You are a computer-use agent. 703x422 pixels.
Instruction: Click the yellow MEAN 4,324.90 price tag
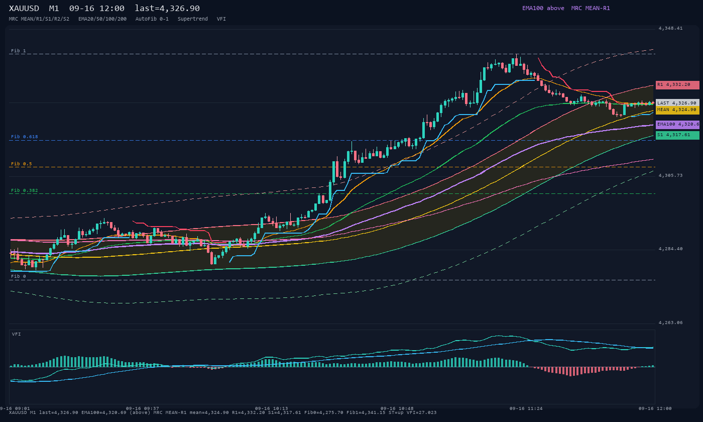pyautogui.click(x=677, y=110)
